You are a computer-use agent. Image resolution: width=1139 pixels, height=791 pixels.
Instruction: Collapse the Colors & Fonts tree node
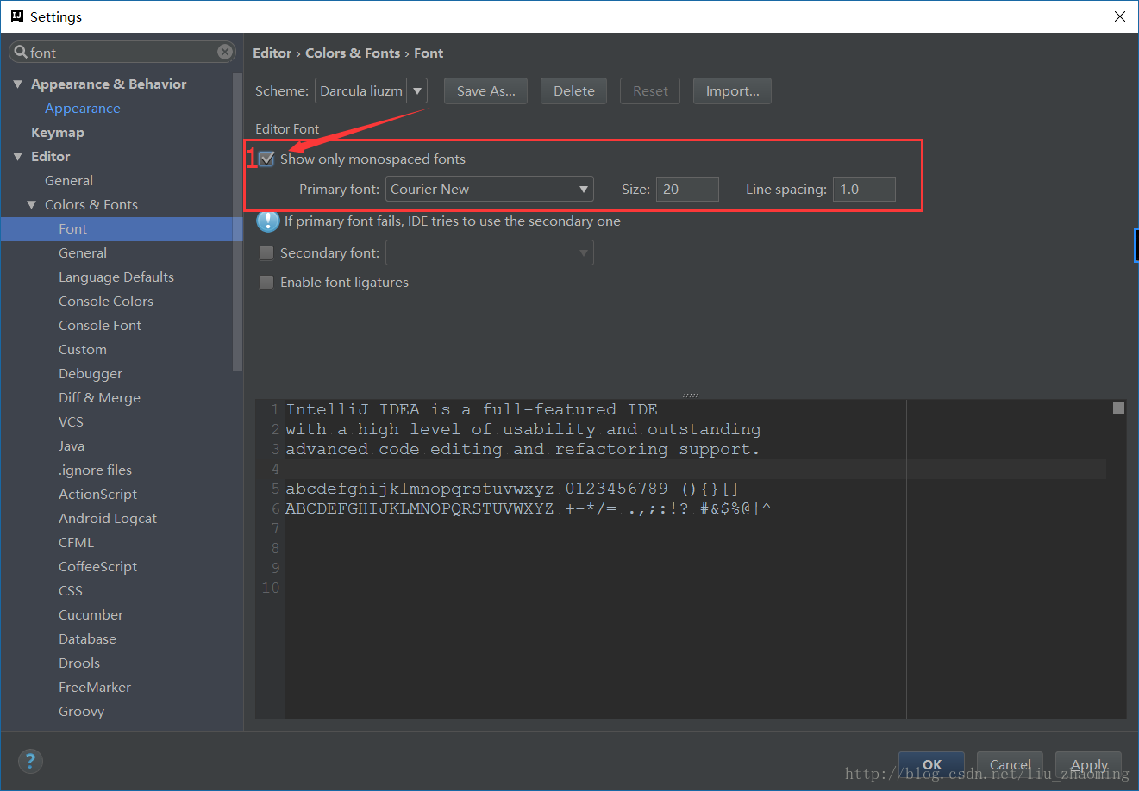tap(31, 204)
